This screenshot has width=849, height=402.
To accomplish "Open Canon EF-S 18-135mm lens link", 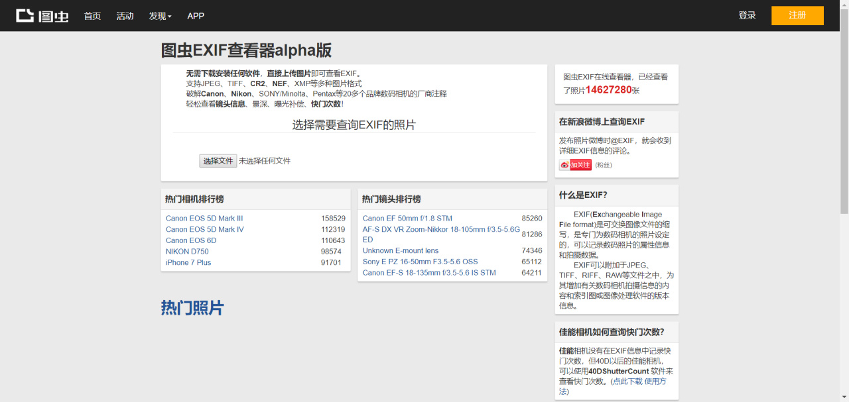I will pos(429,273).
